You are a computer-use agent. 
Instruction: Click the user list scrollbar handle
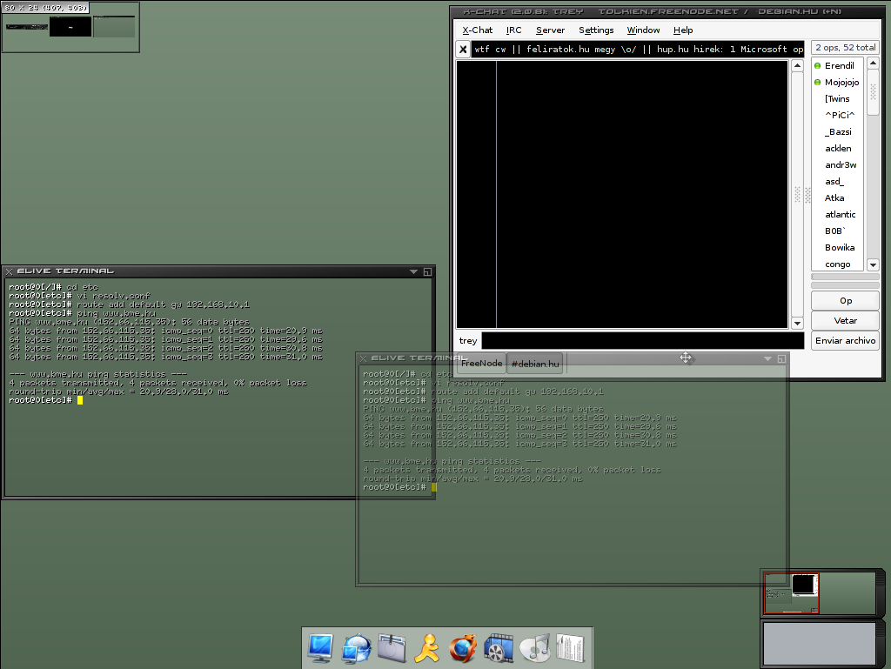click(x=874, y=92)
